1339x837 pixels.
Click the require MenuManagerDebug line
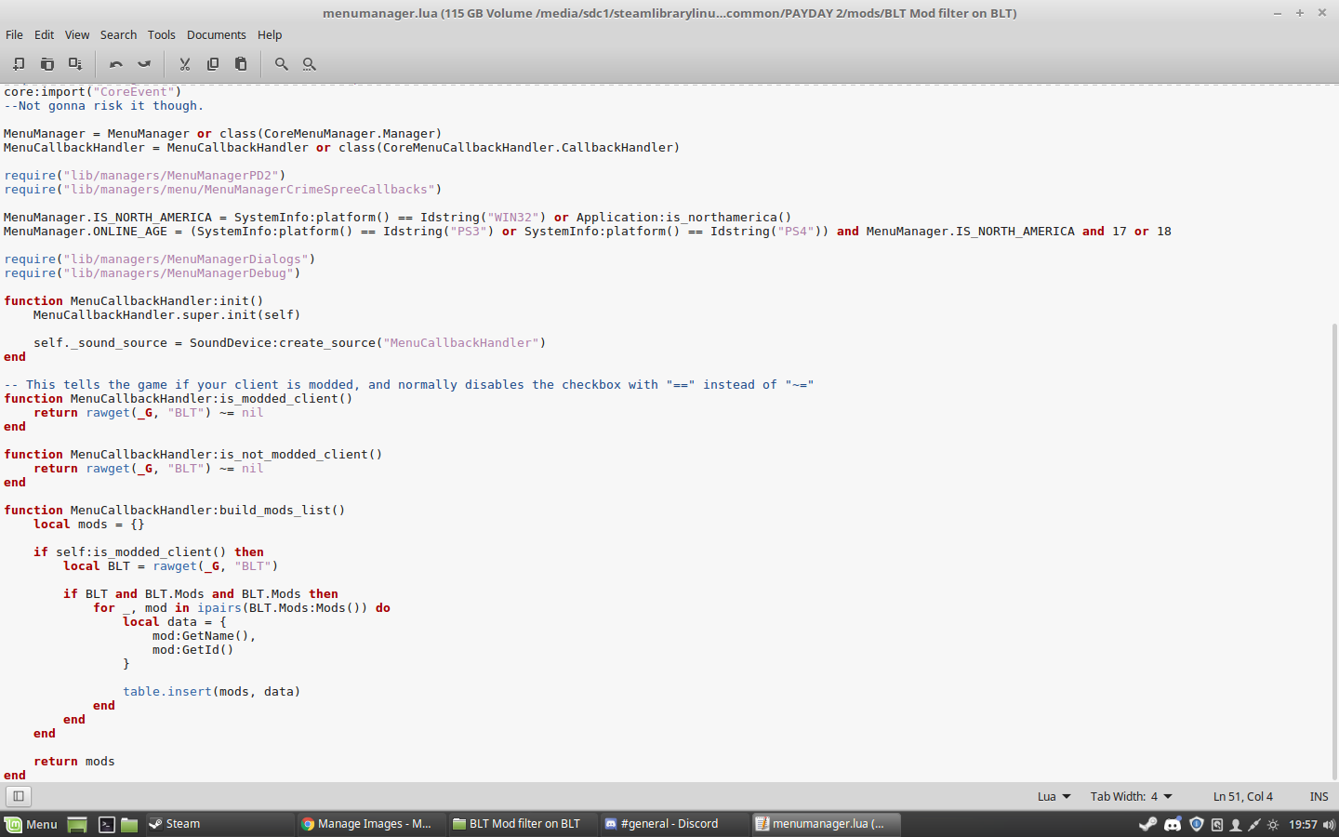(x=152, y=273)
